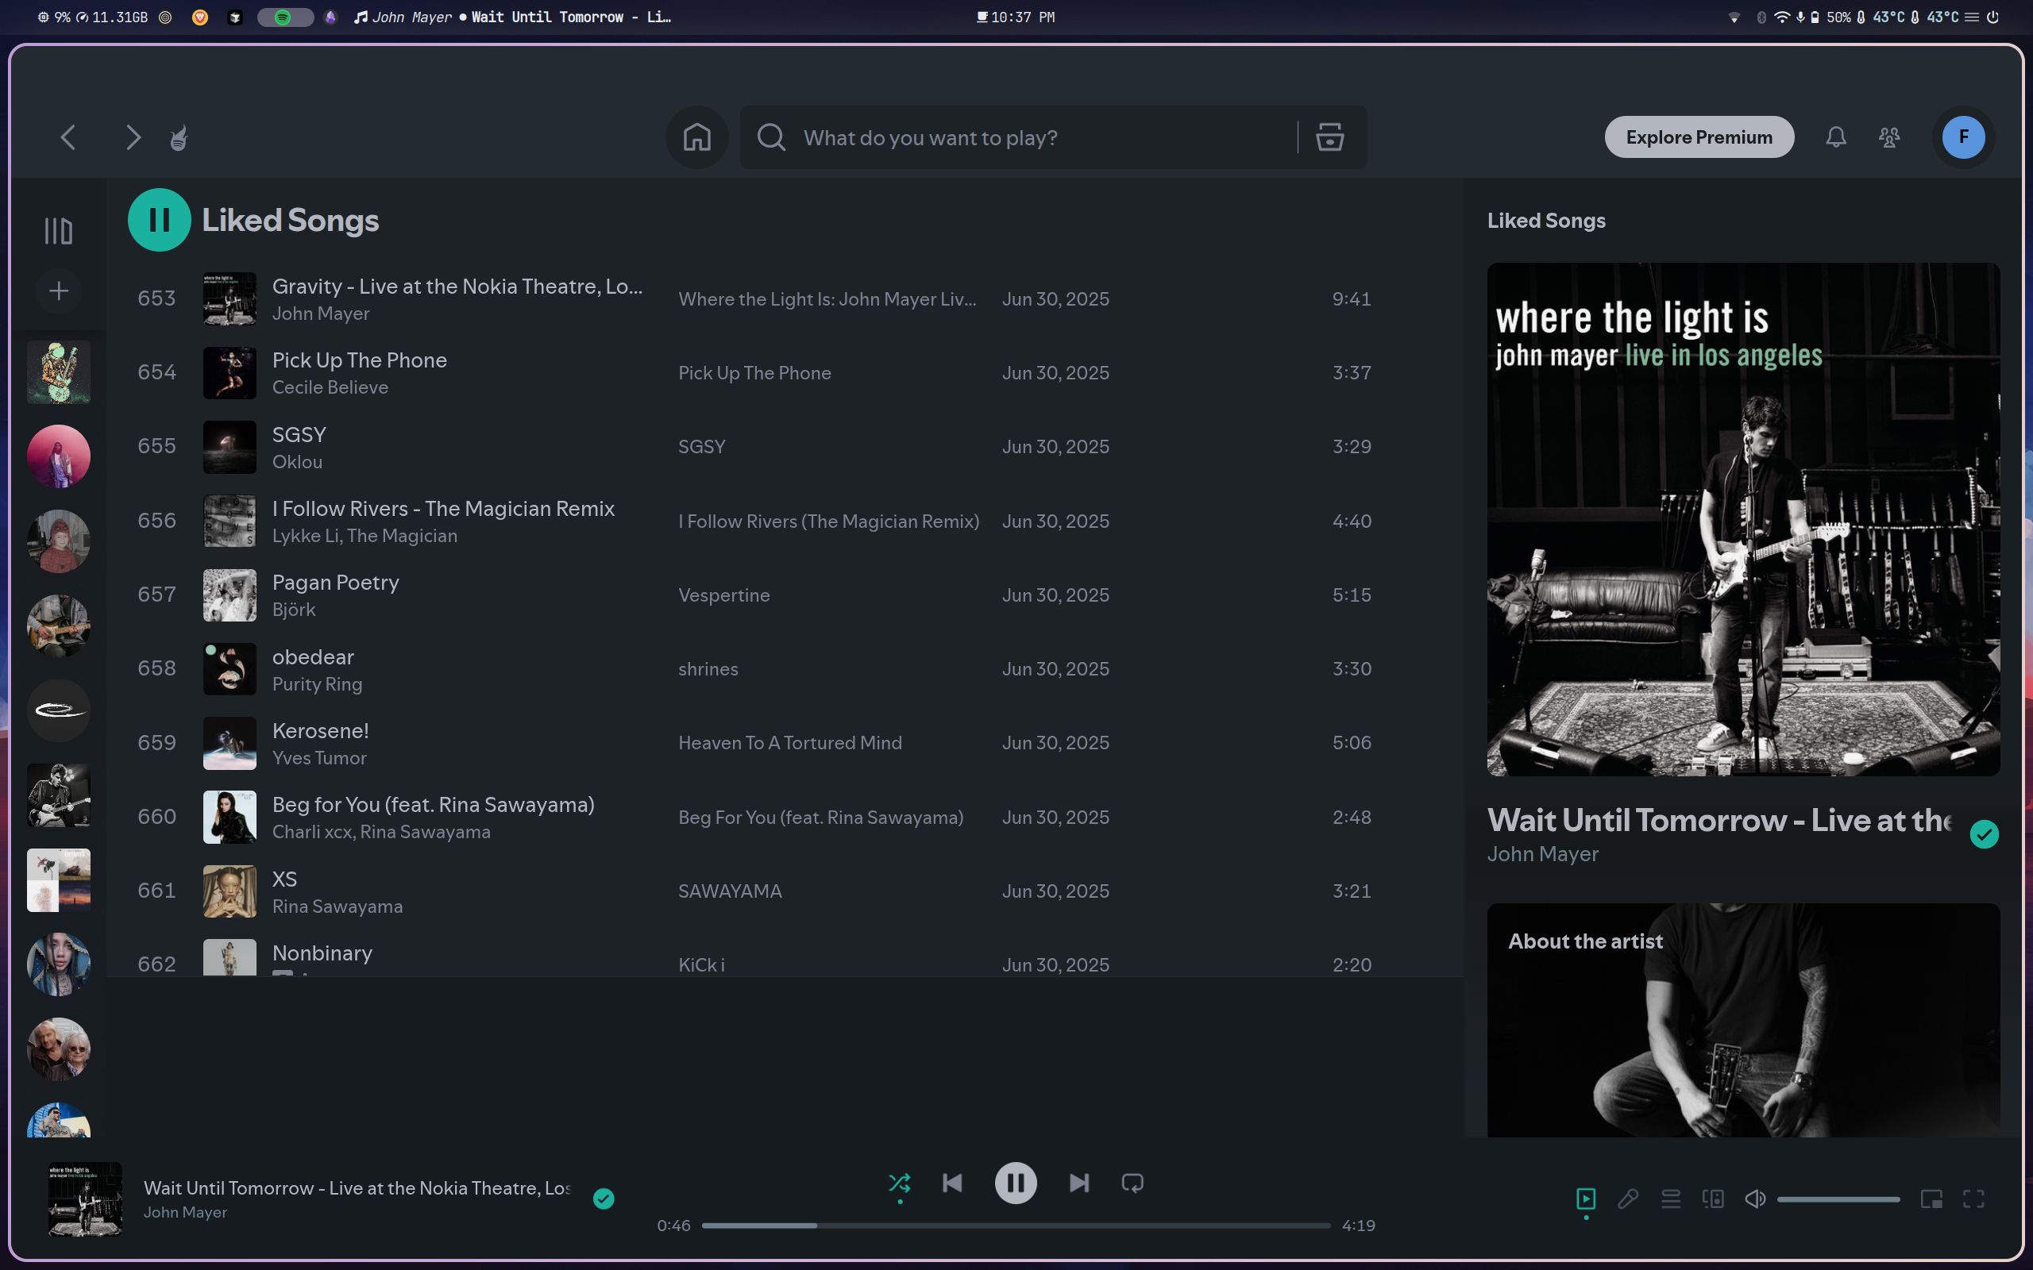
Task: Open the Browse podcasts section
Action: click(1329, 137)
